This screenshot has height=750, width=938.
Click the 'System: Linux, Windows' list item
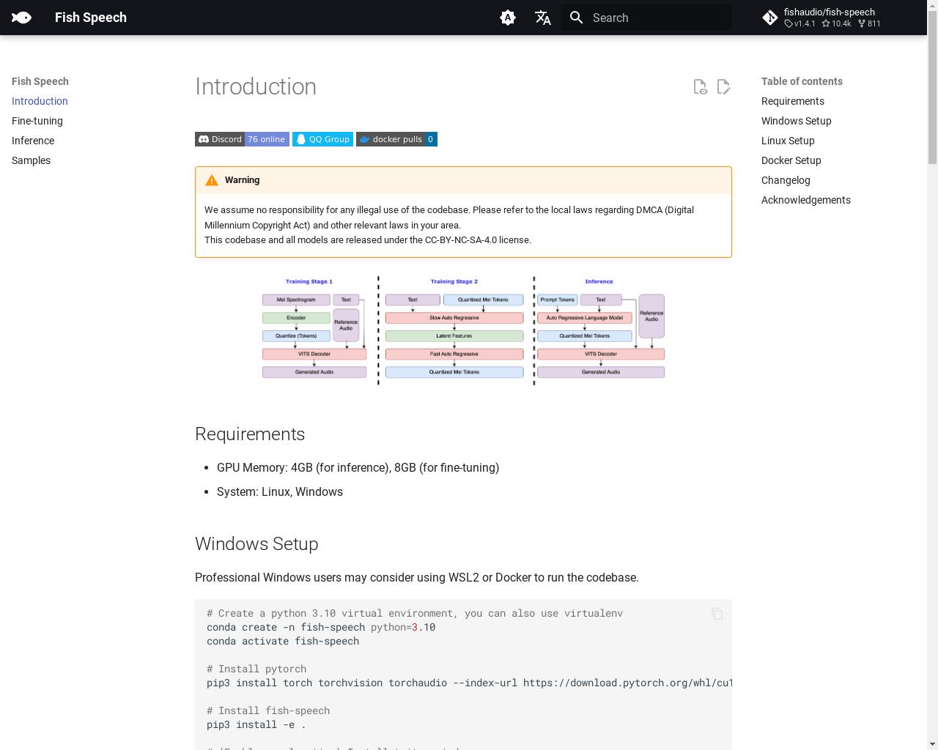280,491
